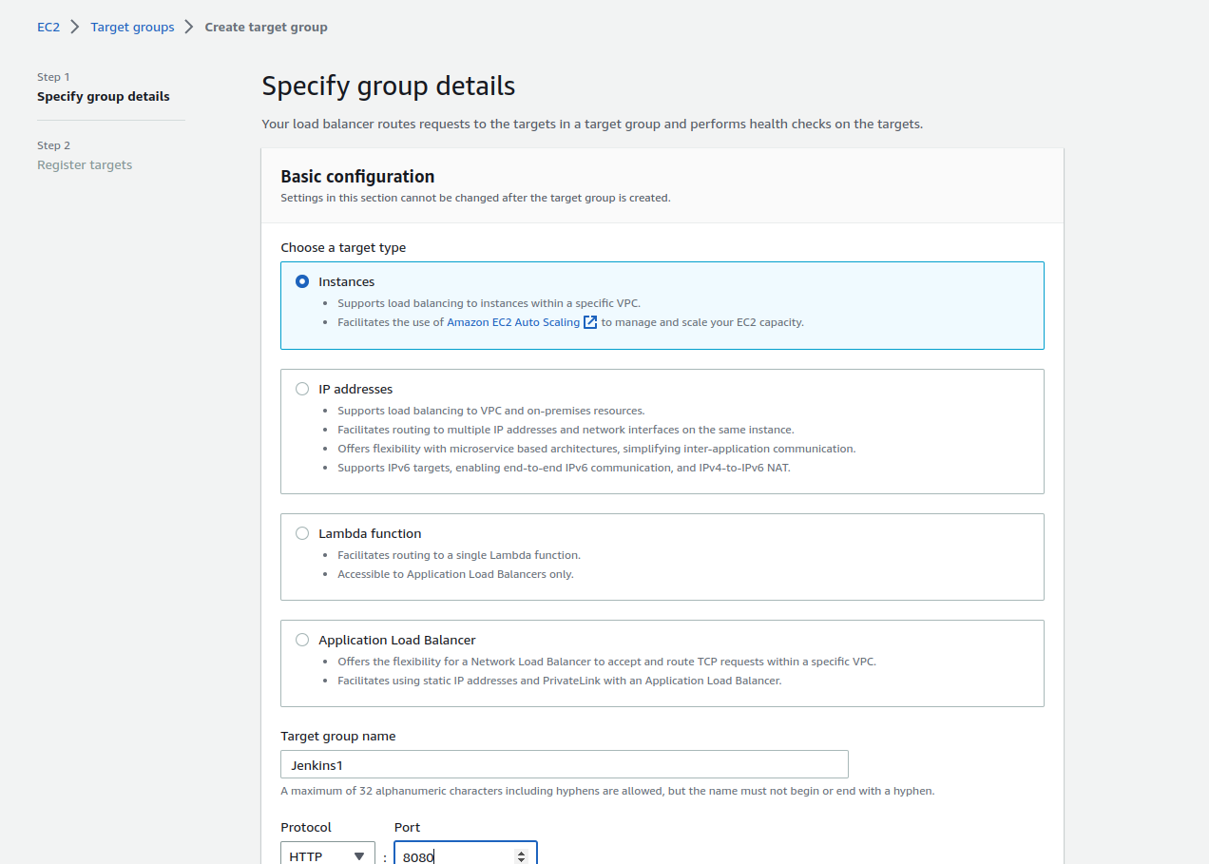The width and height of the screenshot is (1209, 864).
Task: Navigate to Target groups breadcrumb
Action: click(x=132, y=27)
